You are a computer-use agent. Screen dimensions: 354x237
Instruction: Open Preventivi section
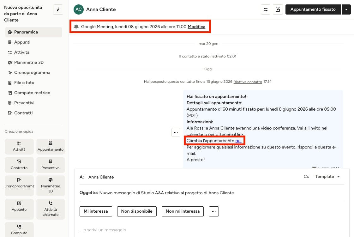[34, 103]
